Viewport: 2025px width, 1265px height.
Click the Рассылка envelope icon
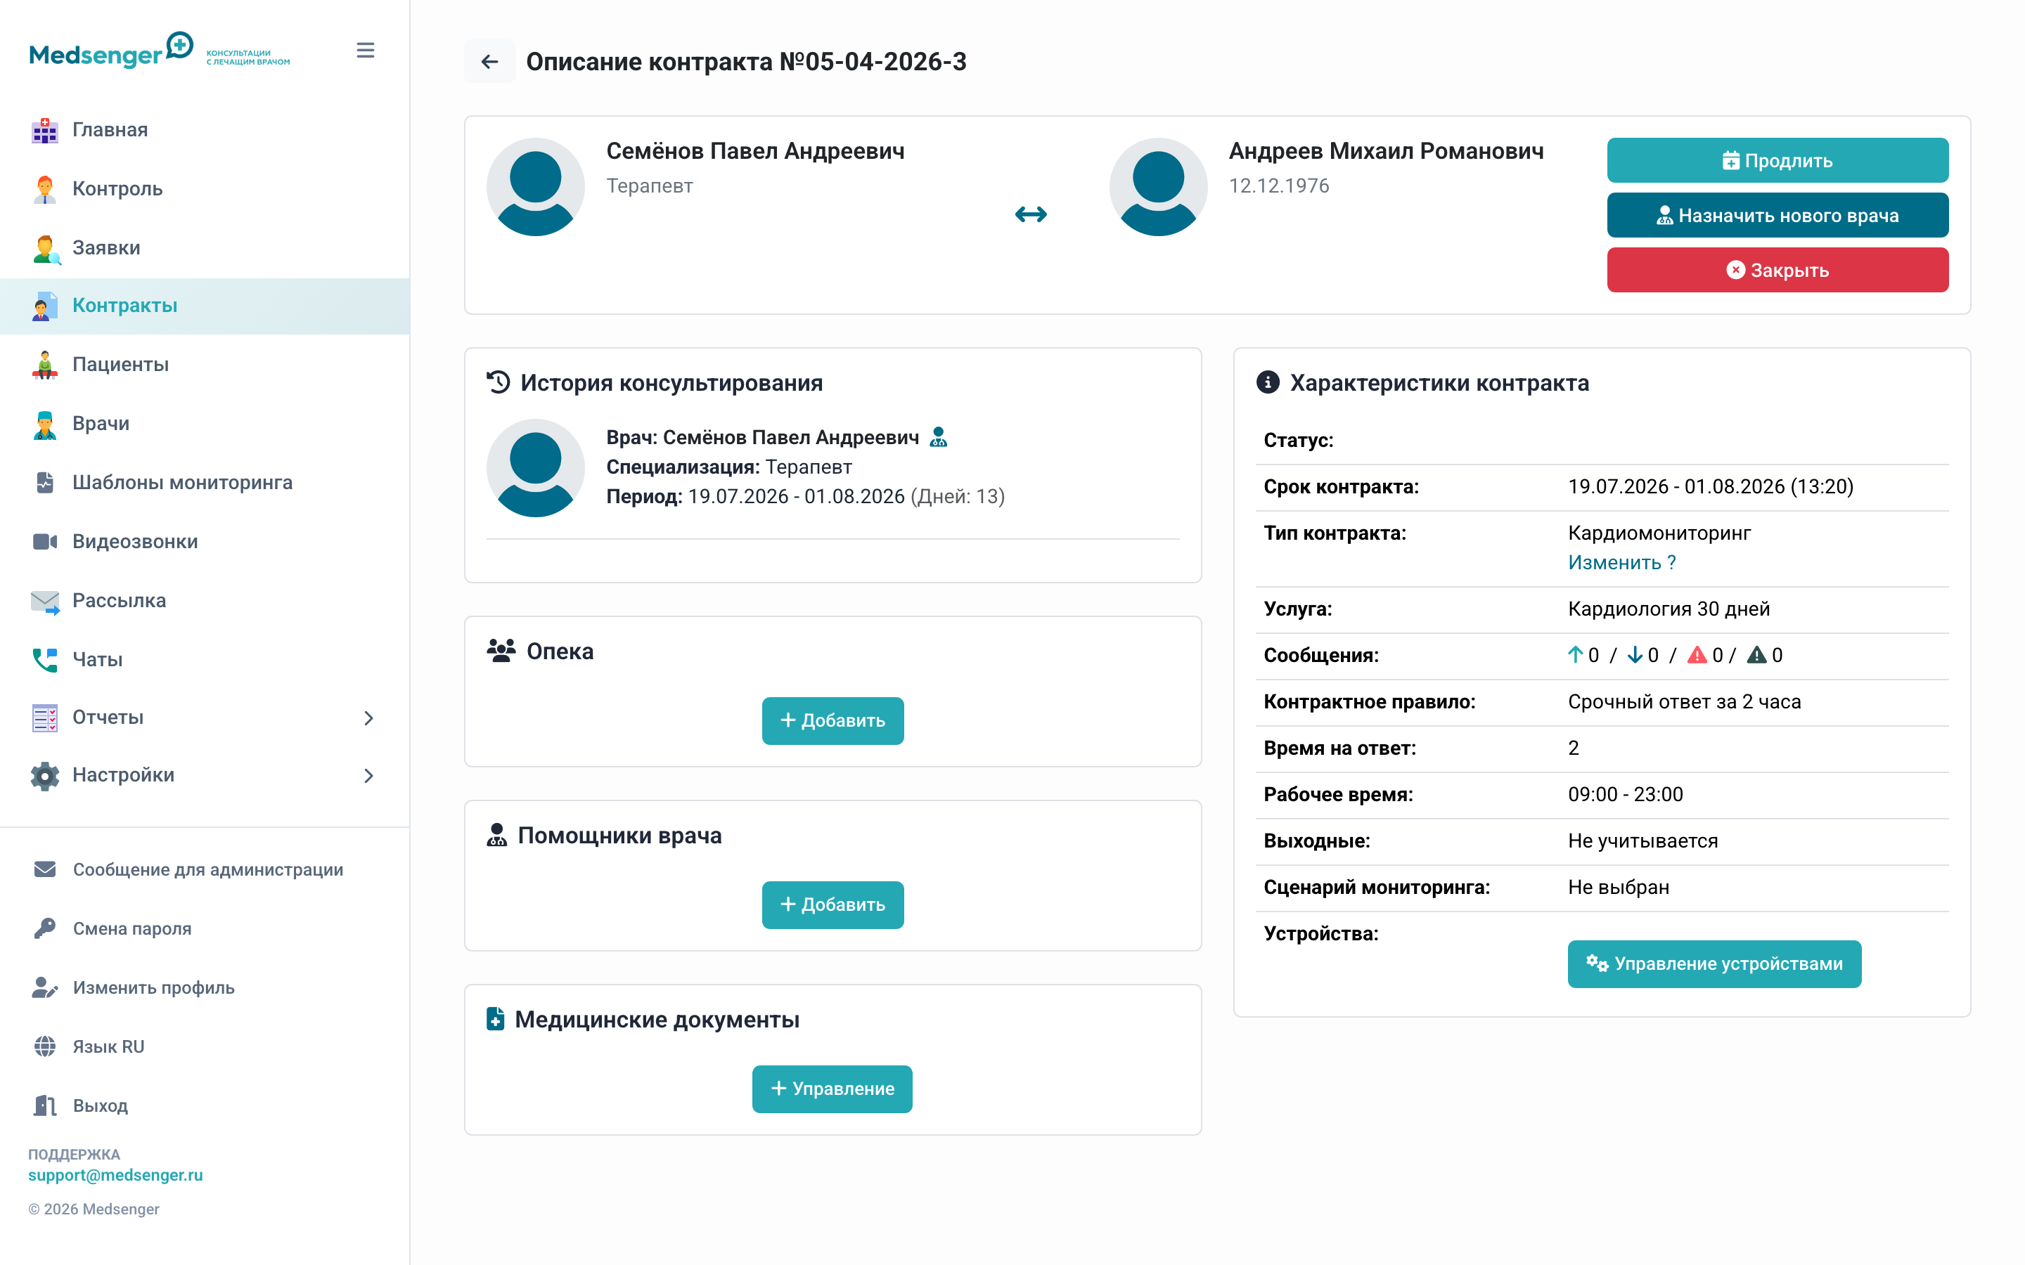point(45,602)
